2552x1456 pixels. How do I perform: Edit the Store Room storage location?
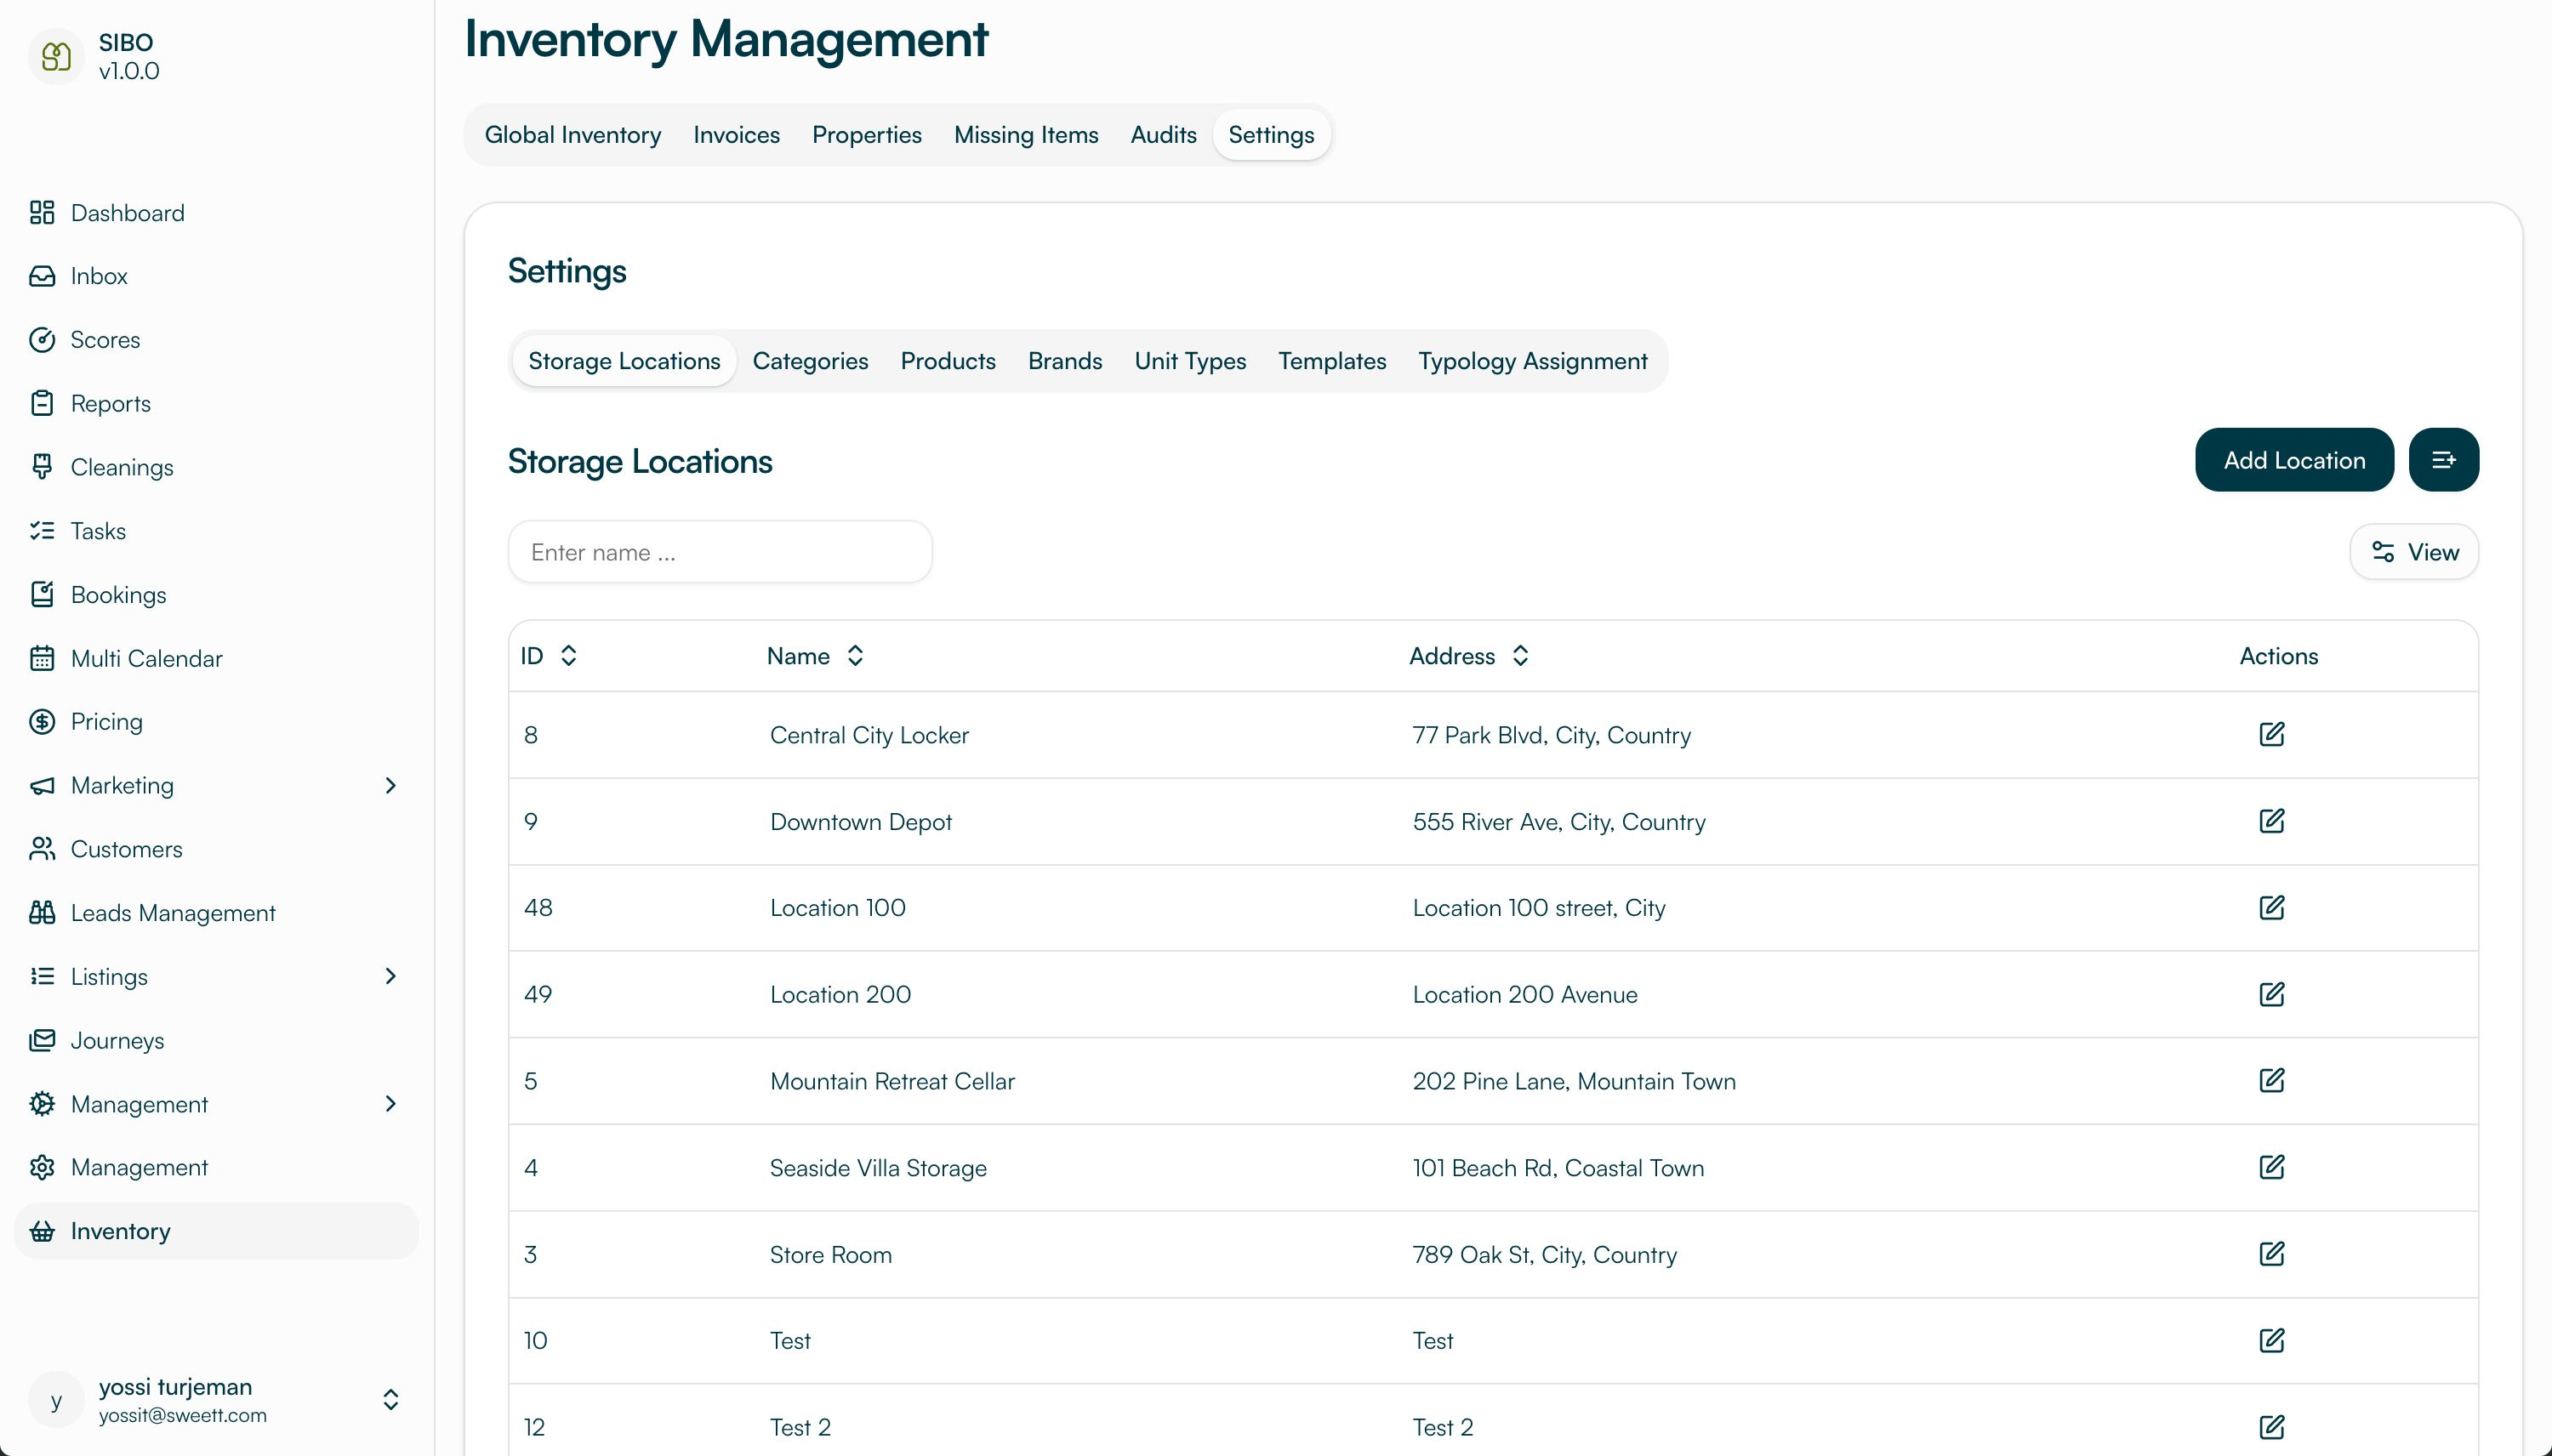pyautogui.click(x=2272, y=1253)
